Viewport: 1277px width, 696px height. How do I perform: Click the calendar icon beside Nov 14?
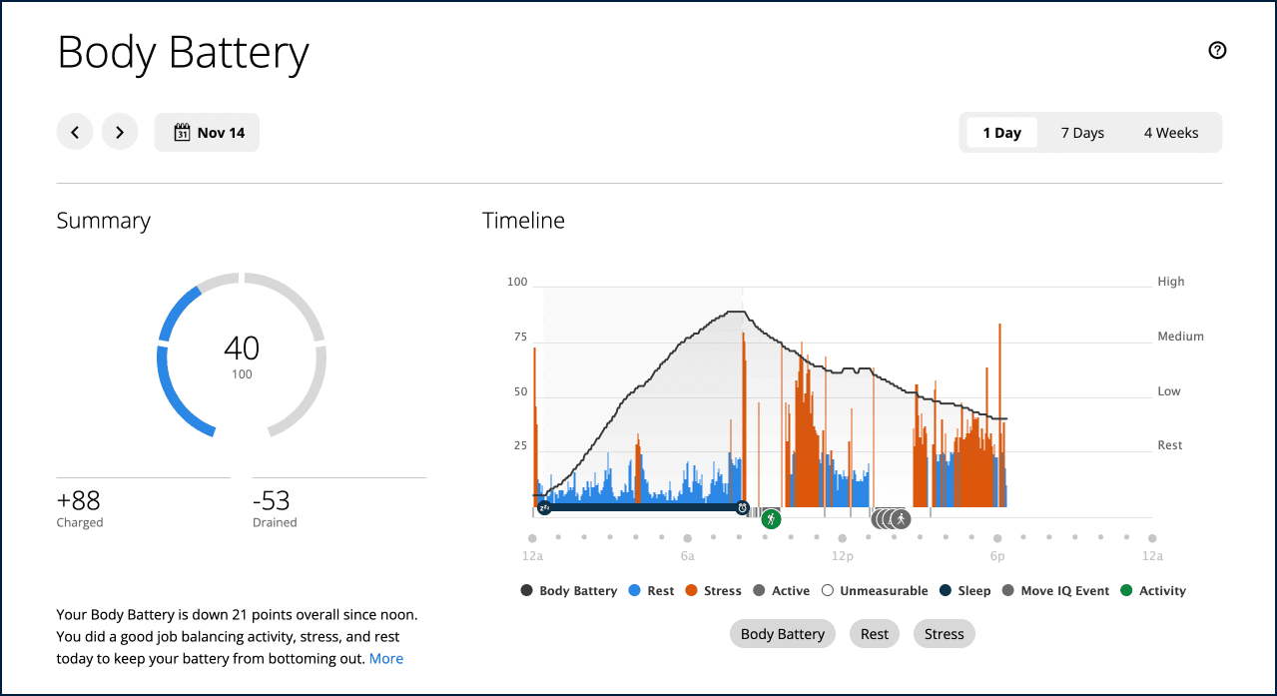coord(182,133)
